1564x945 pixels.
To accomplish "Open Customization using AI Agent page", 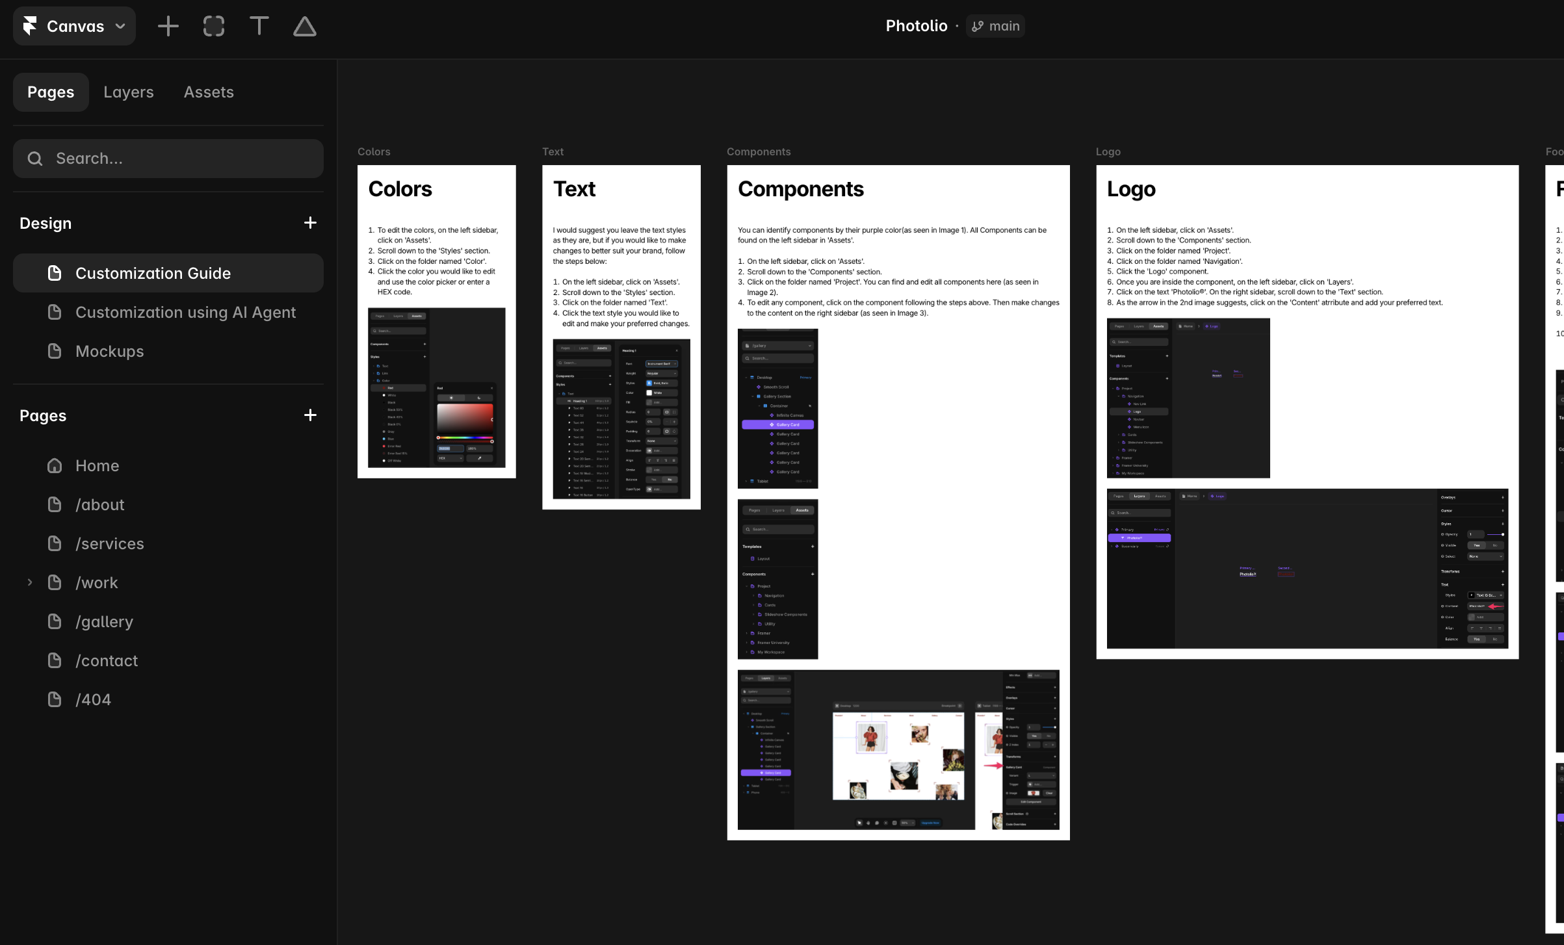I will (x=168, y=312).
